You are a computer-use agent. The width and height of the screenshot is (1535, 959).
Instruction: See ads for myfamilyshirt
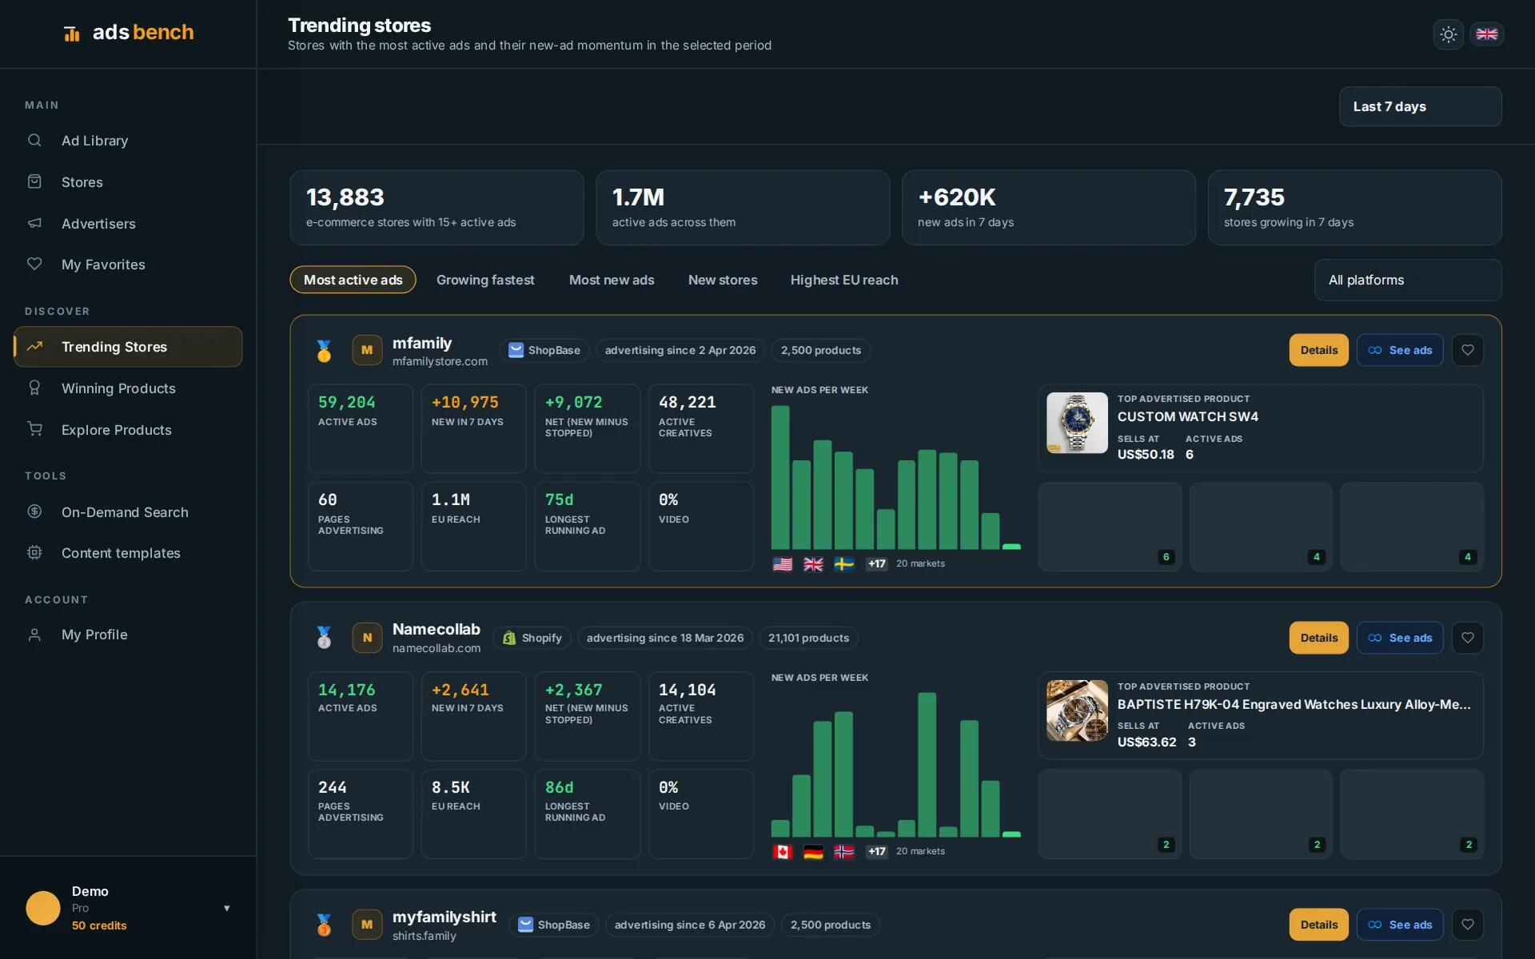[x=1400, y=925]
